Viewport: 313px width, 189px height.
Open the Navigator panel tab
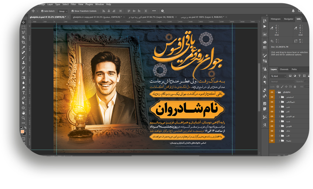pos(288,19)
